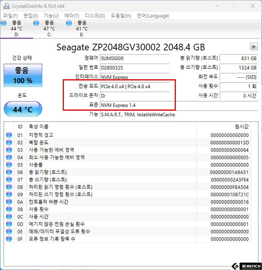This screenshot has width=262, height=270.
Task: Click status icon for ID 07 row
Action: pyautogui.click(x=9, y=180)
